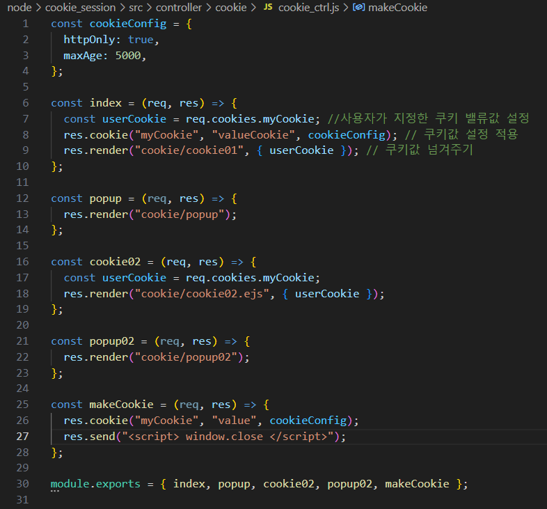Click 'popup02' function name on line 21
Viewport: 547px width, 509px height.
(112, 342)
